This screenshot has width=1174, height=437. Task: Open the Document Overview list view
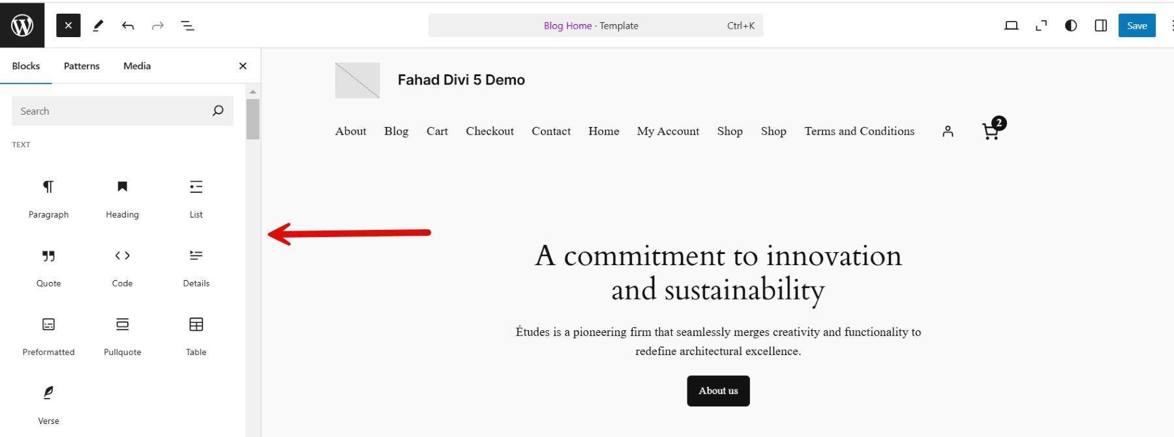coord(187,25)
